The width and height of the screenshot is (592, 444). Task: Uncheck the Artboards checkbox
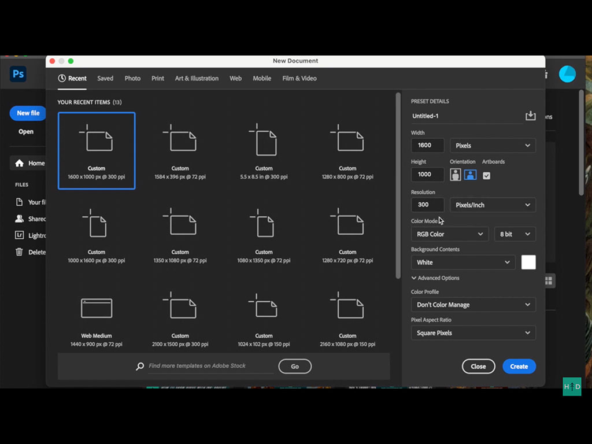[486, 174]
